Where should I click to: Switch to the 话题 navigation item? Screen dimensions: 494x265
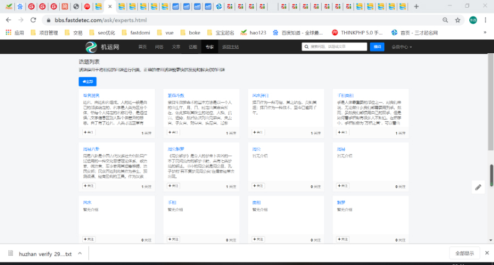point(193,47)
